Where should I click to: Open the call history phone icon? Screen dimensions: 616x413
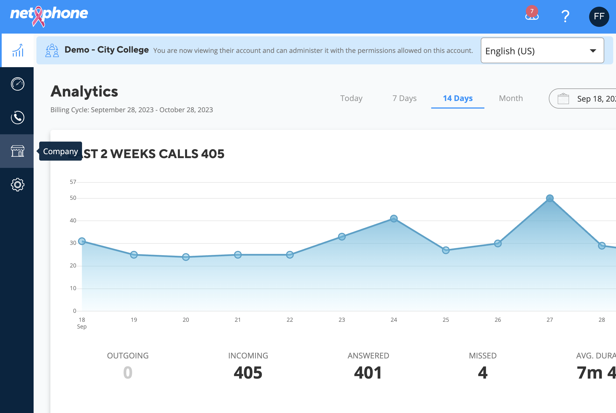pyautogui.click(x=17, y=118)
